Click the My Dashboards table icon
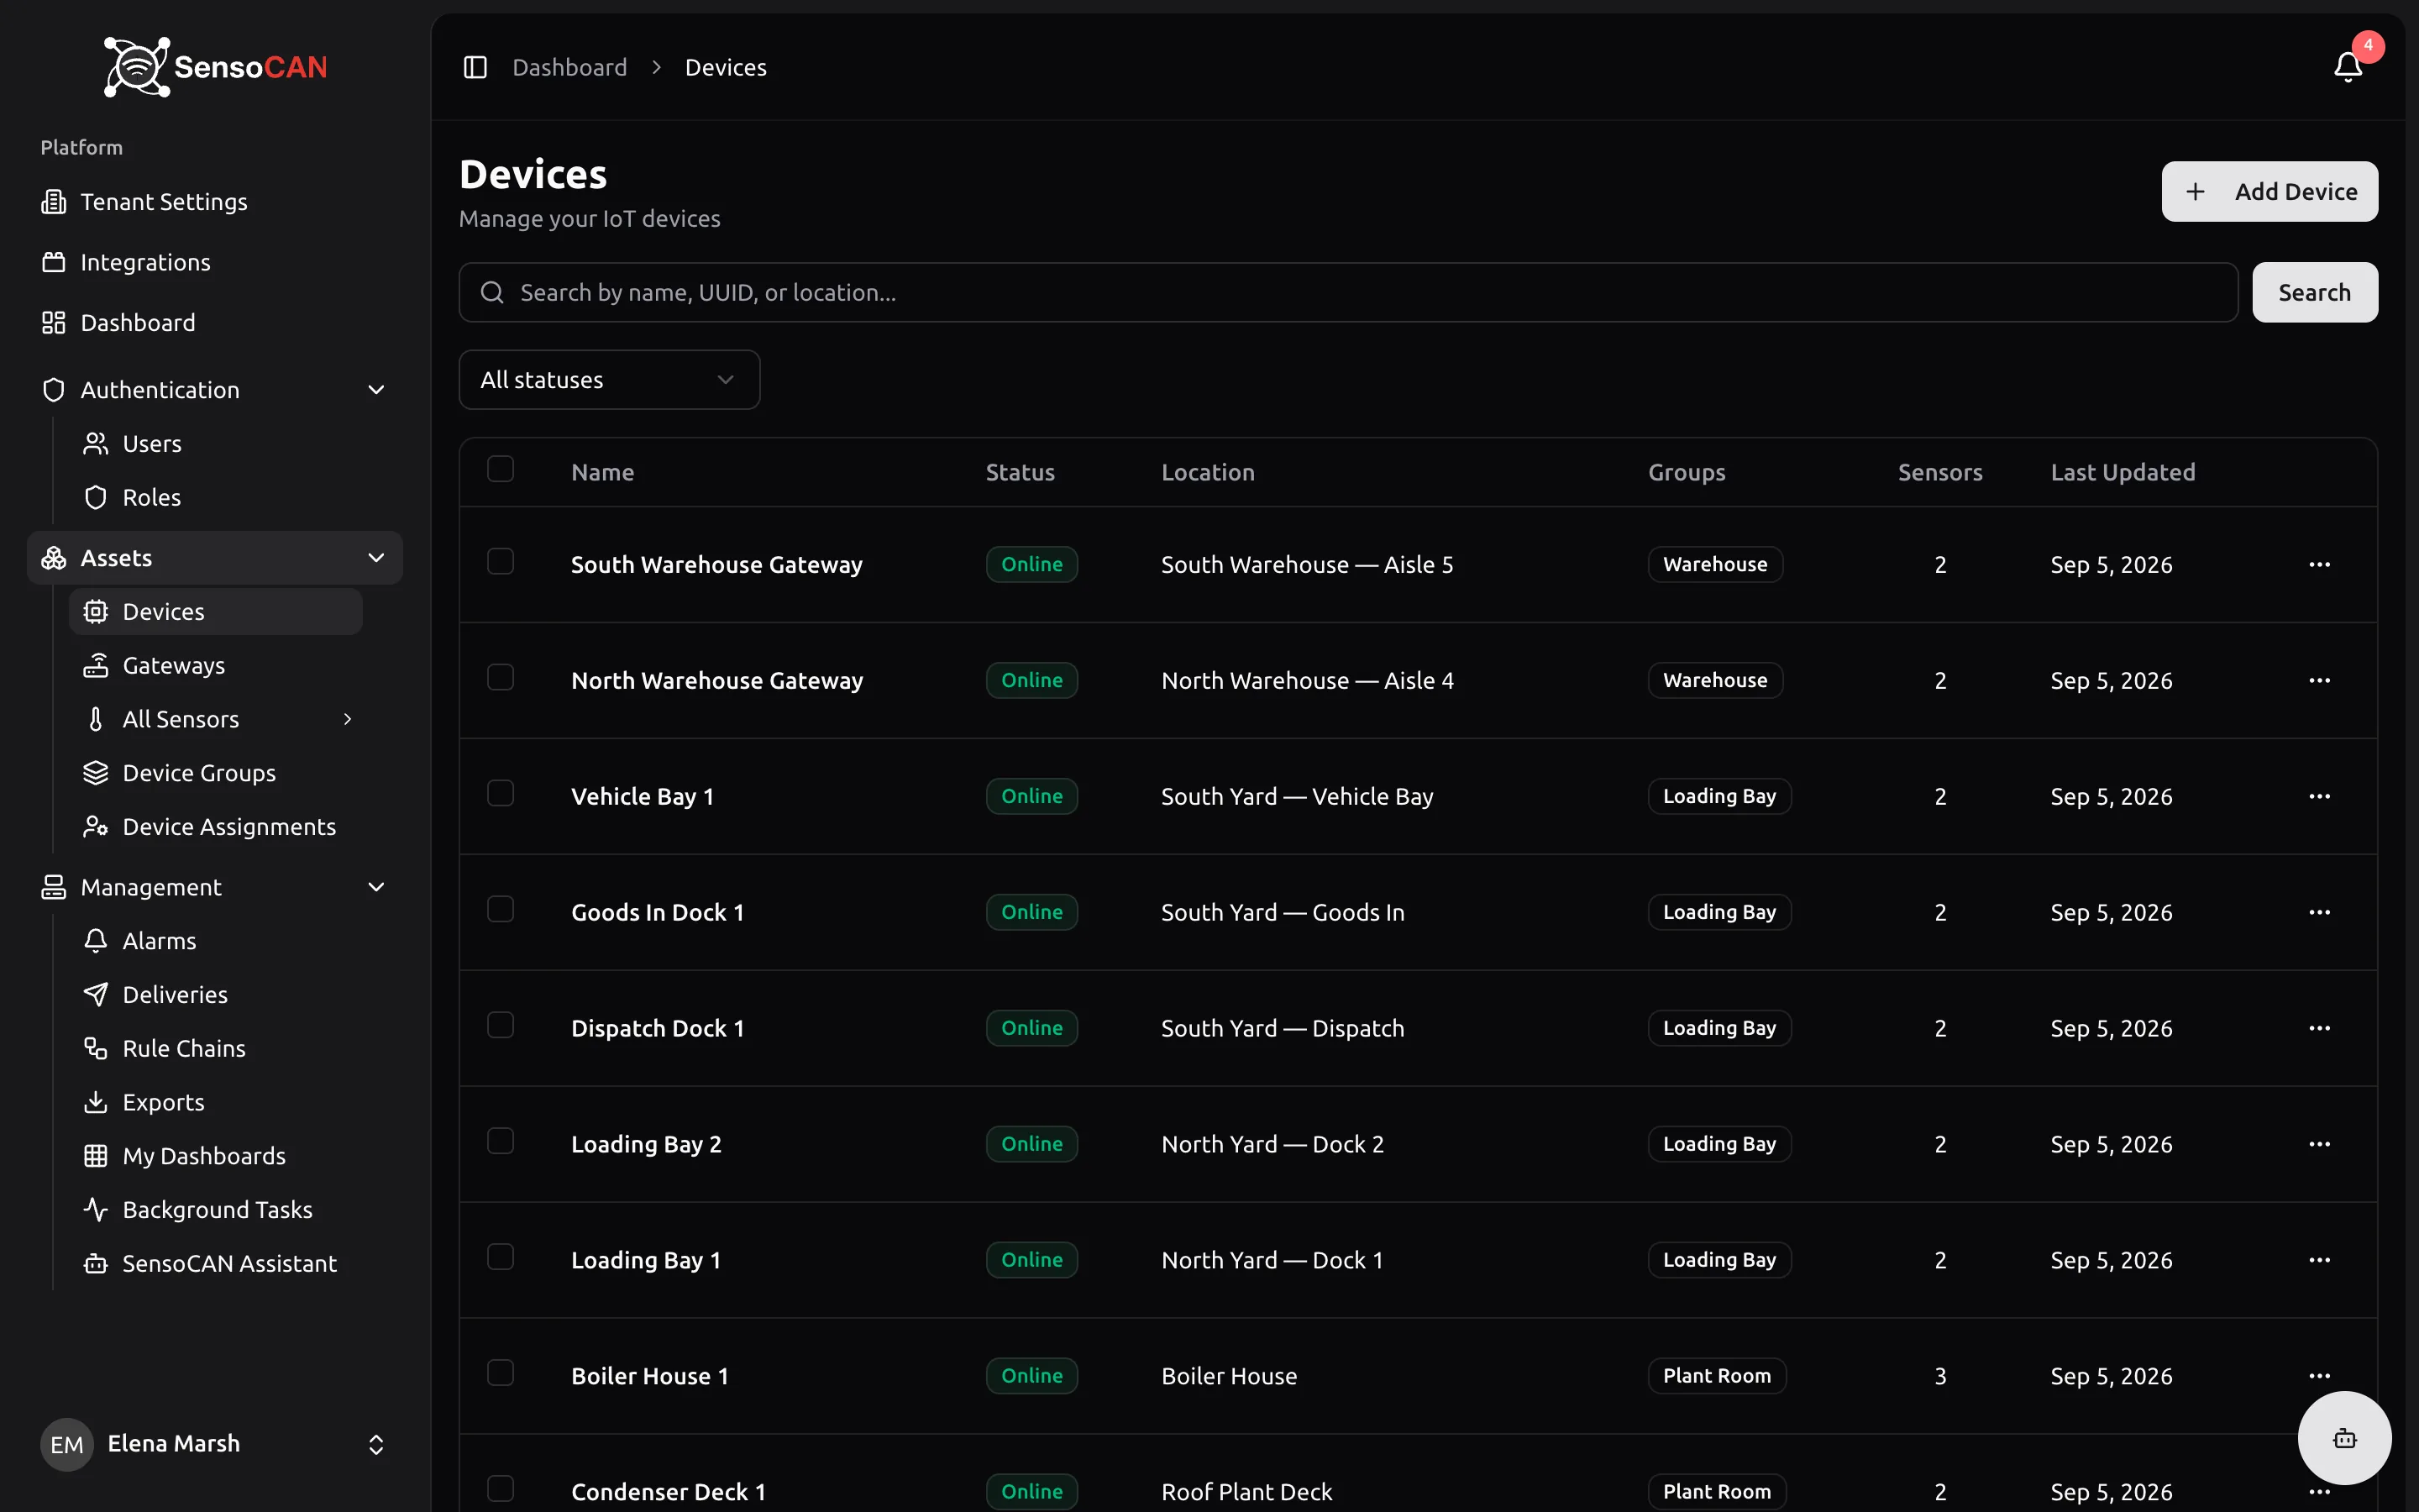 (96, 1156)
